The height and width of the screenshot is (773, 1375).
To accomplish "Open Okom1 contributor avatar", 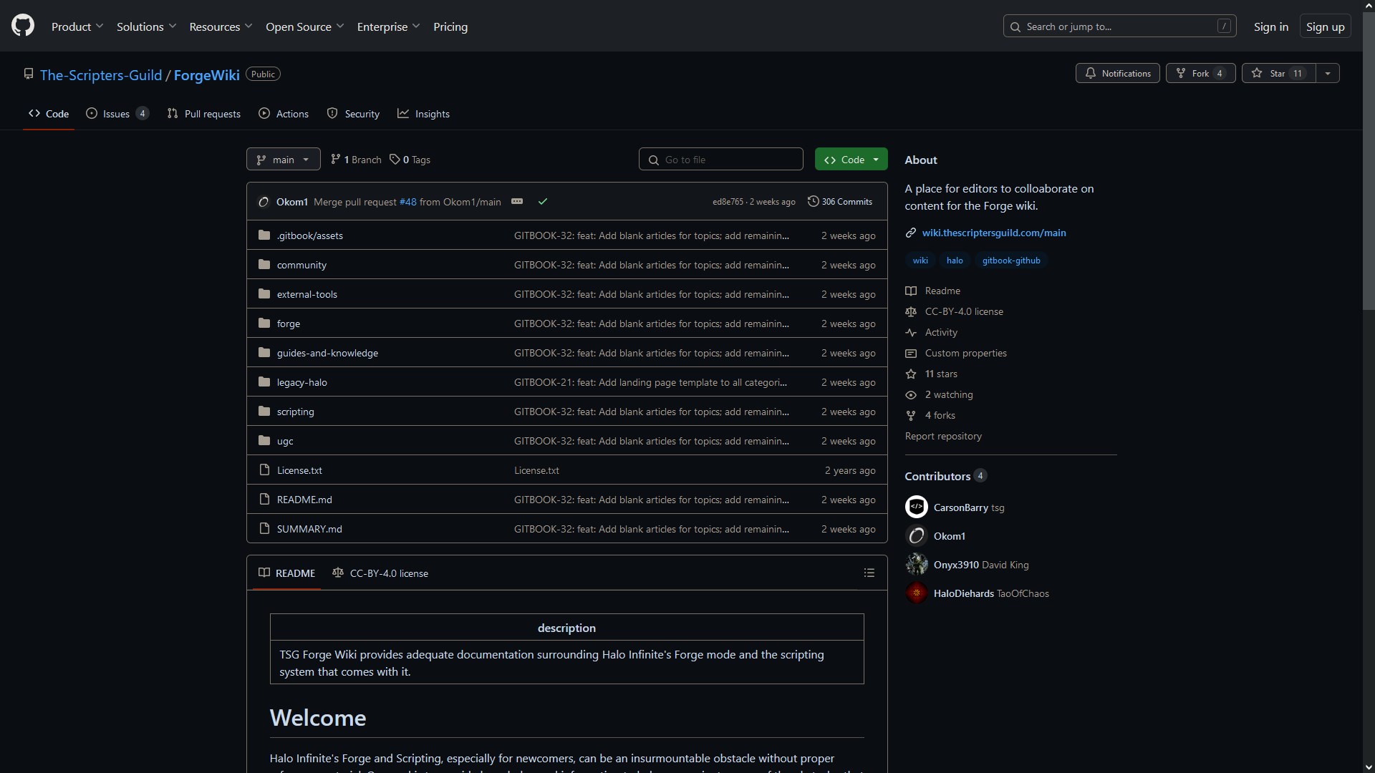I will [916, 535].
